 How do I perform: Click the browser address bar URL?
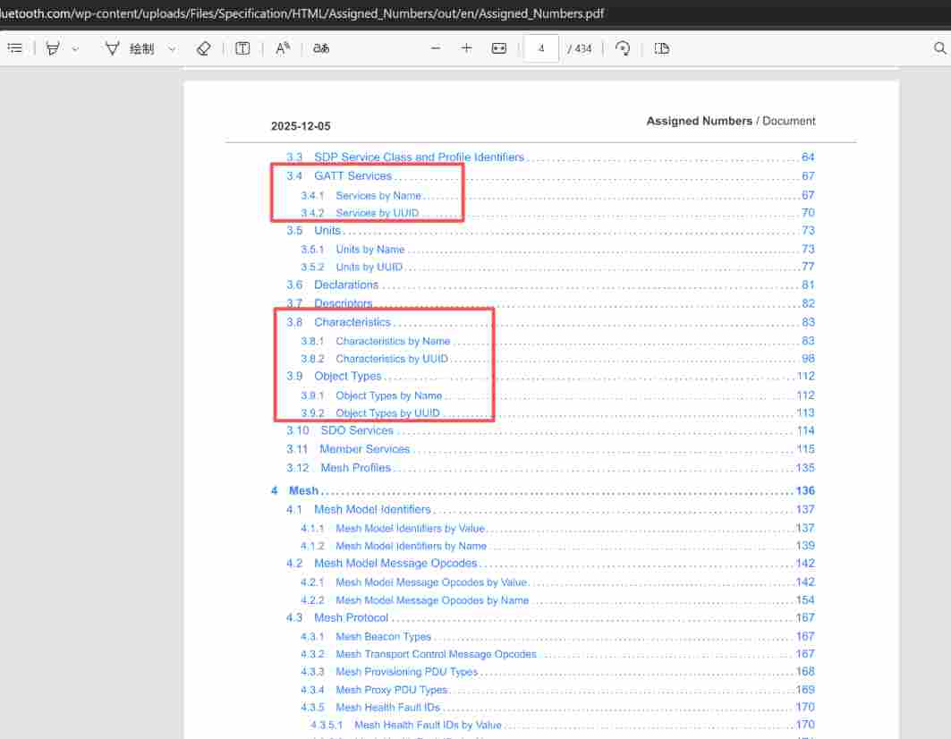[304, 14]
